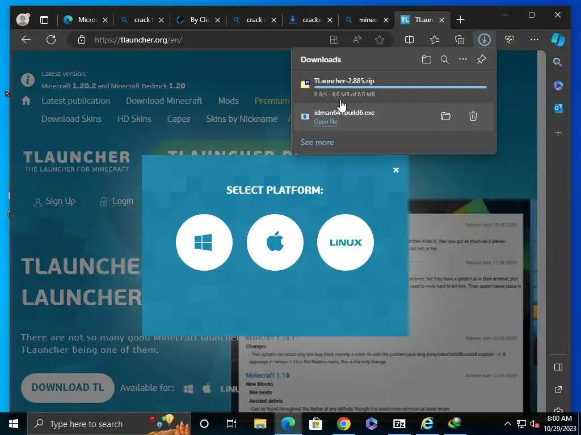This screenshot has width=581, height=435.
Task: Switch to the cracke download tab
Action: 310,20
